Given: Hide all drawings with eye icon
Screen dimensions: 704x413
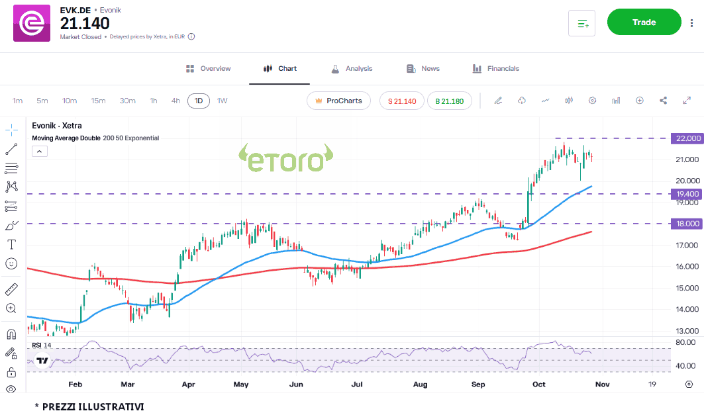Looking at the screenshot, I should tap(12, 389).
